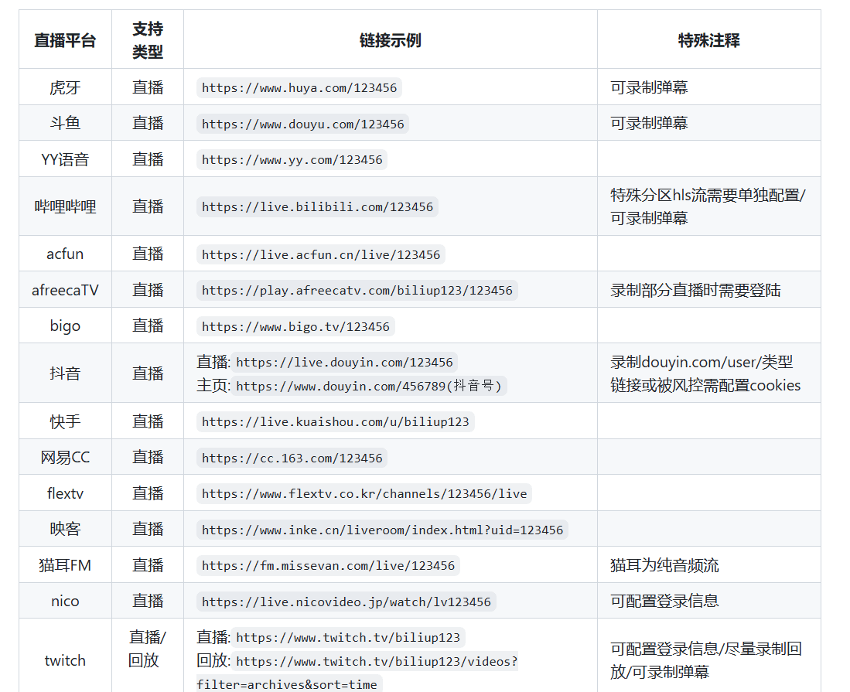Click the live.nicovideo.jp watch link
The image size is (850, 692).
click(x=347, y=601)
